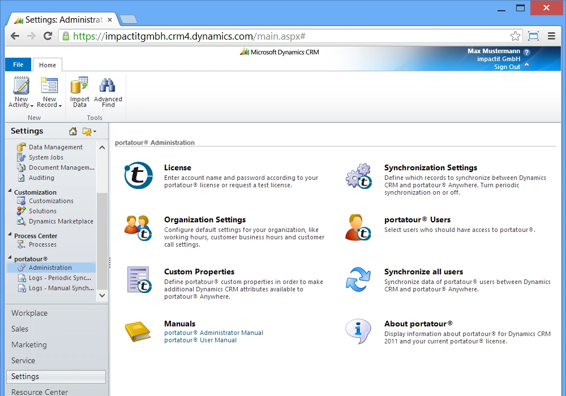Open the New Activity dropdown arrow

pos(32,106)
